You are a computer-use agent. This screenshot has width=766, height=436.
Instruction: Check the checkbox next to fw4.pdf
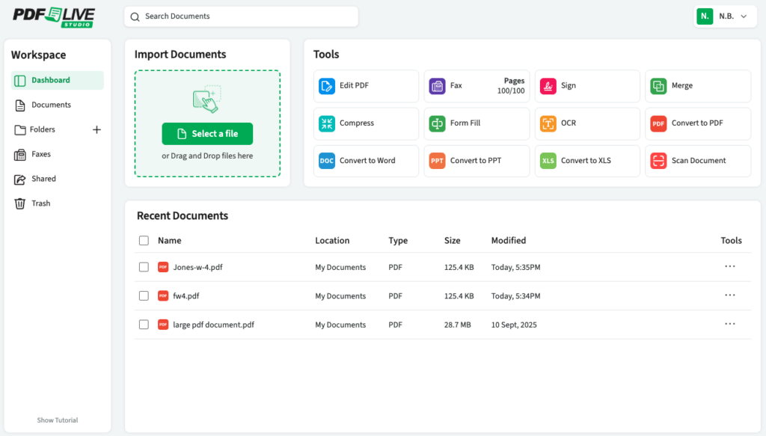[x=144, y=295]
